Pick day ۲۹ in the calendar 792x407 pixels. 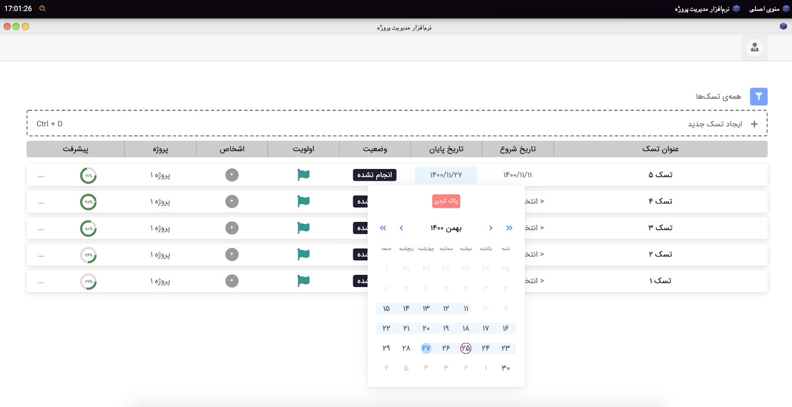click(387, 348)
